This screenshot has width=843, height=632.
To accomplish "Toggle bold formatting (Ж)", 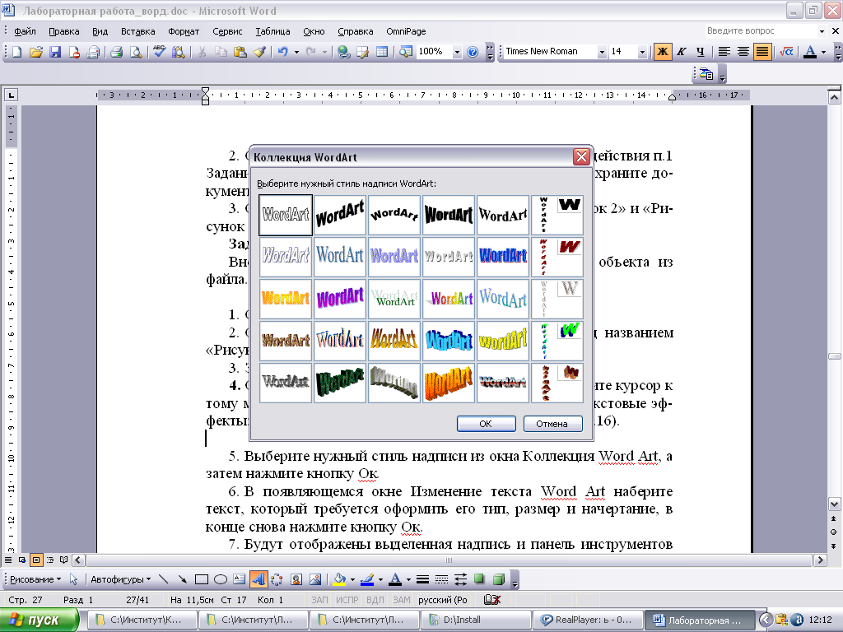I will 663,52.
